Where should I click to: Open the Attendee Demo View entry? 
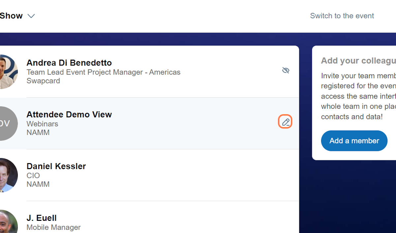point(69,114)
